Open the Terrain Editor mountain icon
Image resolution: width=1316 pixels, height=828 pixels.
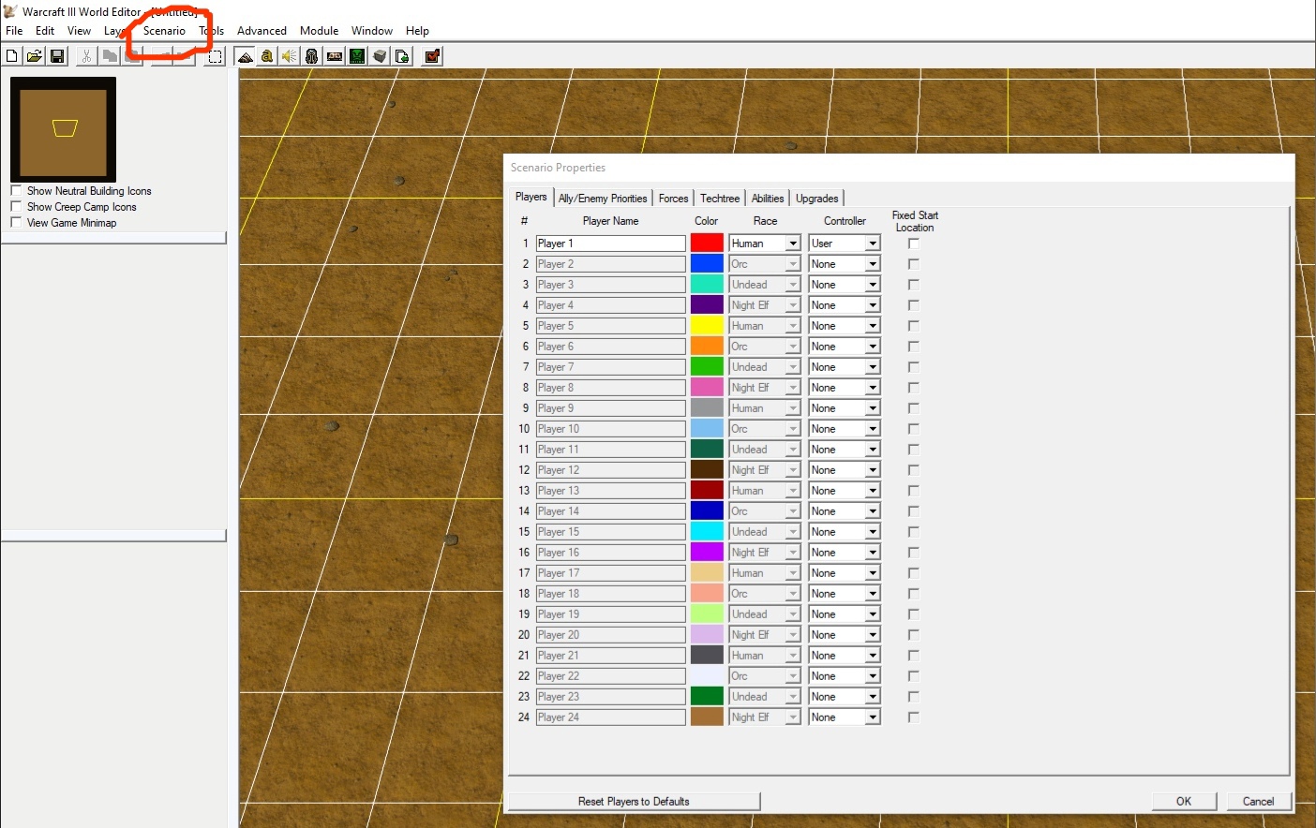245,56
